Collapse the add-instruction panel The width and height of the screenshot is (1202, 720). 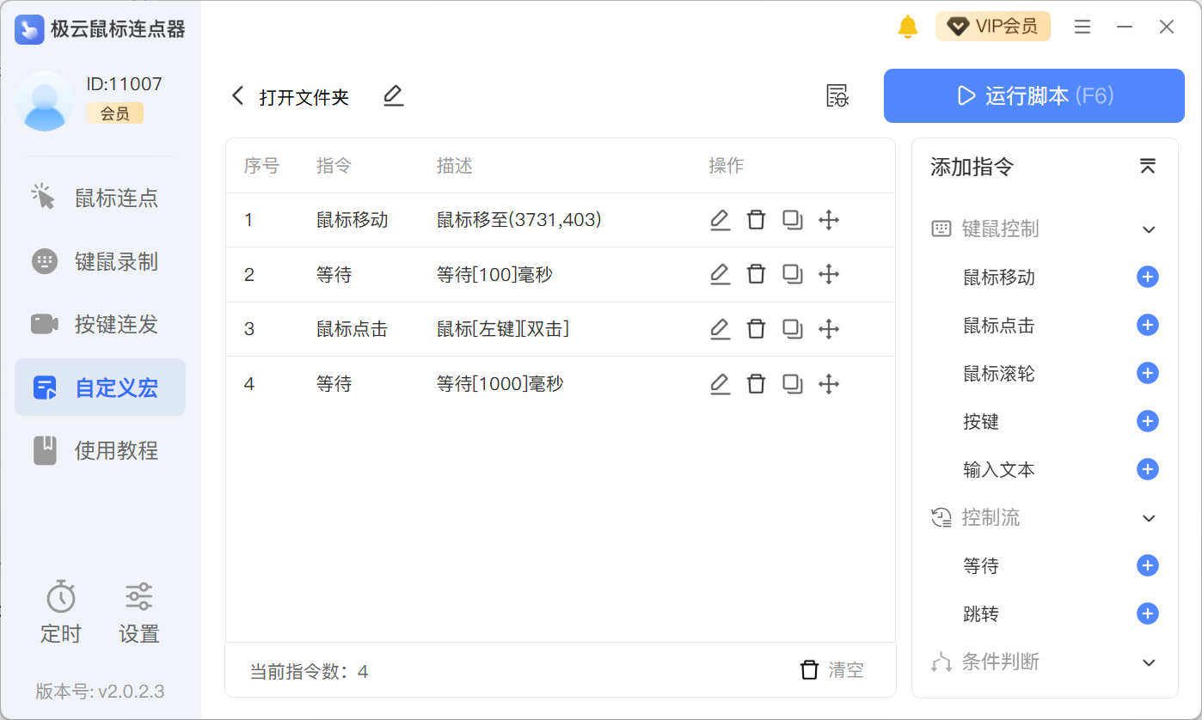[x=1147, y=167]
